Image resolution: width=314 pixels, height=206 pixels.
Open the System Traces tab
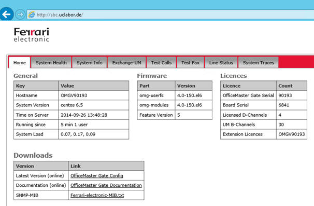[x=259, y=63]
